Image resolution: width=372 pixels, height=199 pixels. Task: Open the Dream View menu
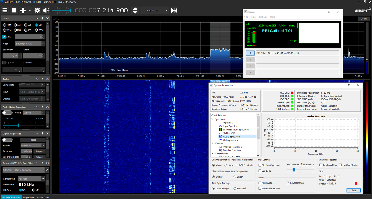253,17
